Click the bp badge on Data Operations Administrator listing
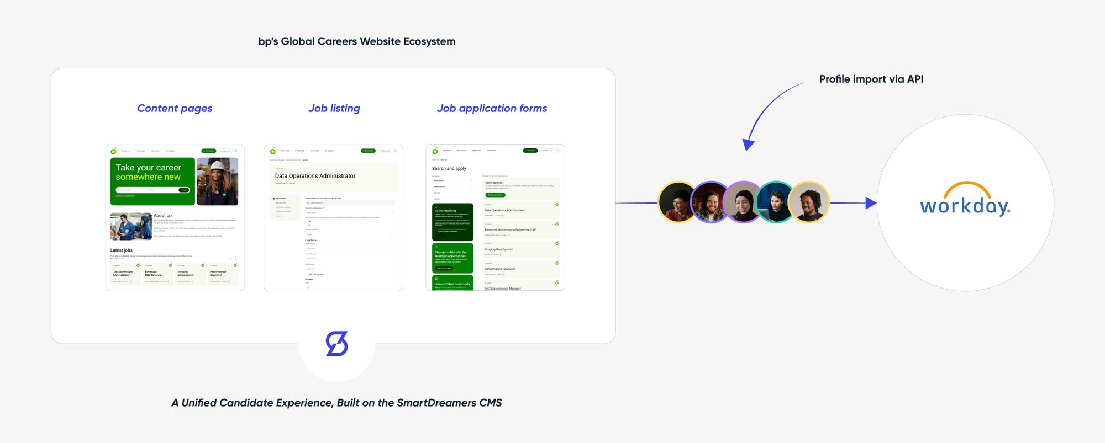1105x443 pixels. coord(556,205)
